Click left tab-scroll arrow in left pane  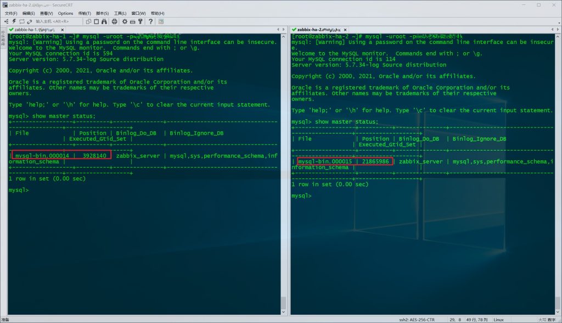coord(278,30)
